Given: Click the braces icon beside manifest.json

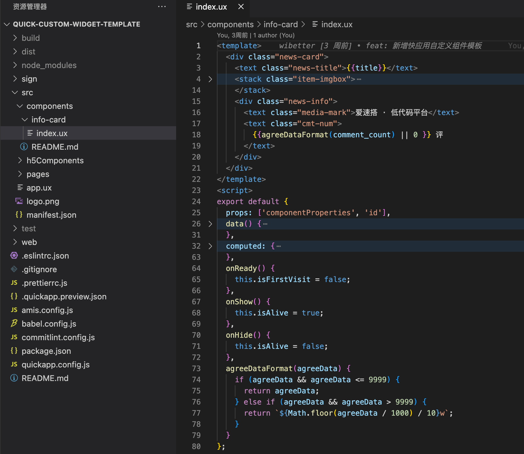Looking at the screenshot, I should tap(19, 214).
